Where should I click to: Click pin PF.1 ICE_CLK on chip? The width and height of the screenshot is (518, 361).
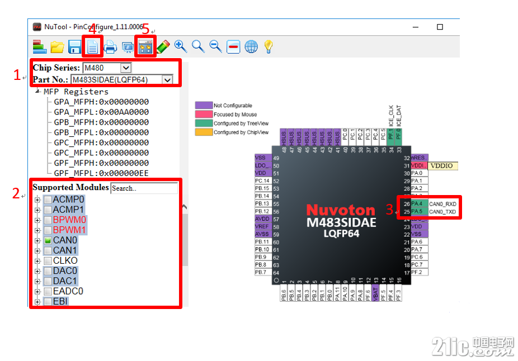[391, 136]
